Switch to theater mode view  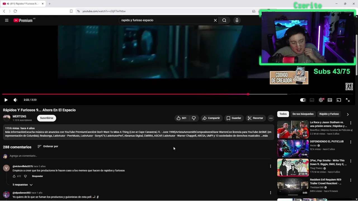pyautogui.click(x=330, y=100)
